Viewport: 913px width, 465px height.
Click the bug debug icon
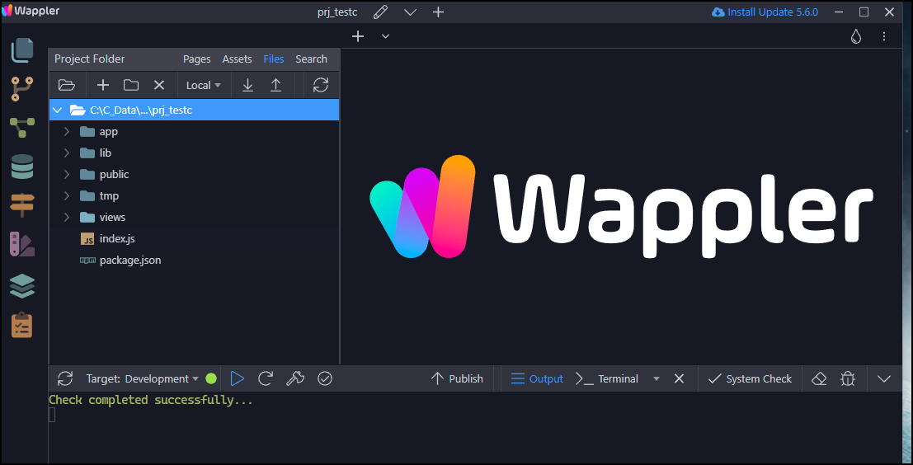(x=848, y=379)
